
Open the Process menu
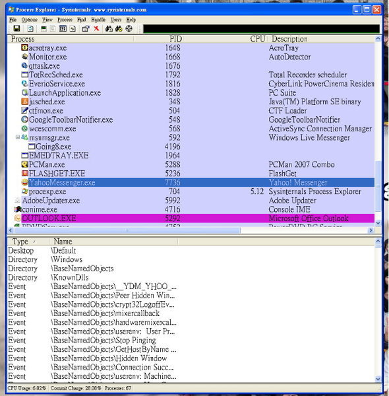click(65, 20)
